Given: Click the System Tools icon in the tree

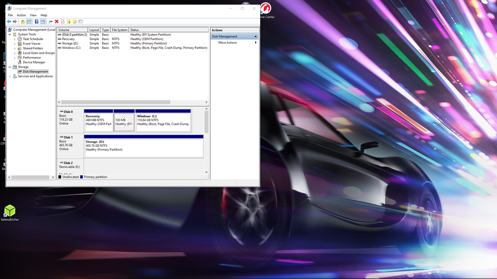Looking at the screenshot, I should 15,34.
